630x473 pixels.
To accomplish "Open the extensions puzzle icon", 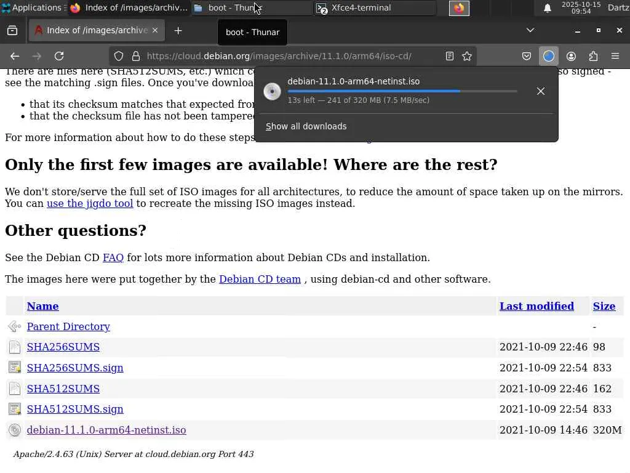I will (593, 56).
